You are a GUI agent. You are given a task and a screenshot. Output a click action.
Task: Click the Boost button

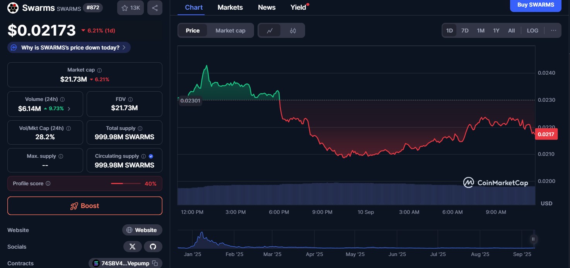click(85, 206)
